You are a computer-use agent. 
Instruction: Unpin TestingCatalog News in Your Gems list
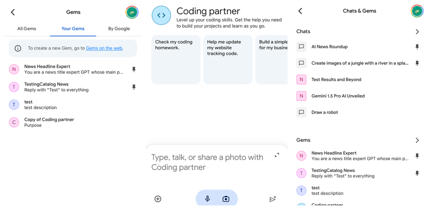click(x=134, y=87)
